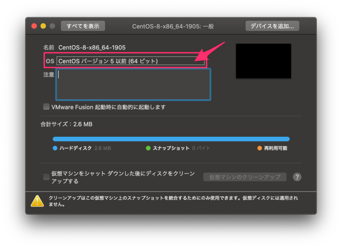Click the ハードディスク 2.6 MB label
This screenshot has height=248, width=342.
point(85,148)
